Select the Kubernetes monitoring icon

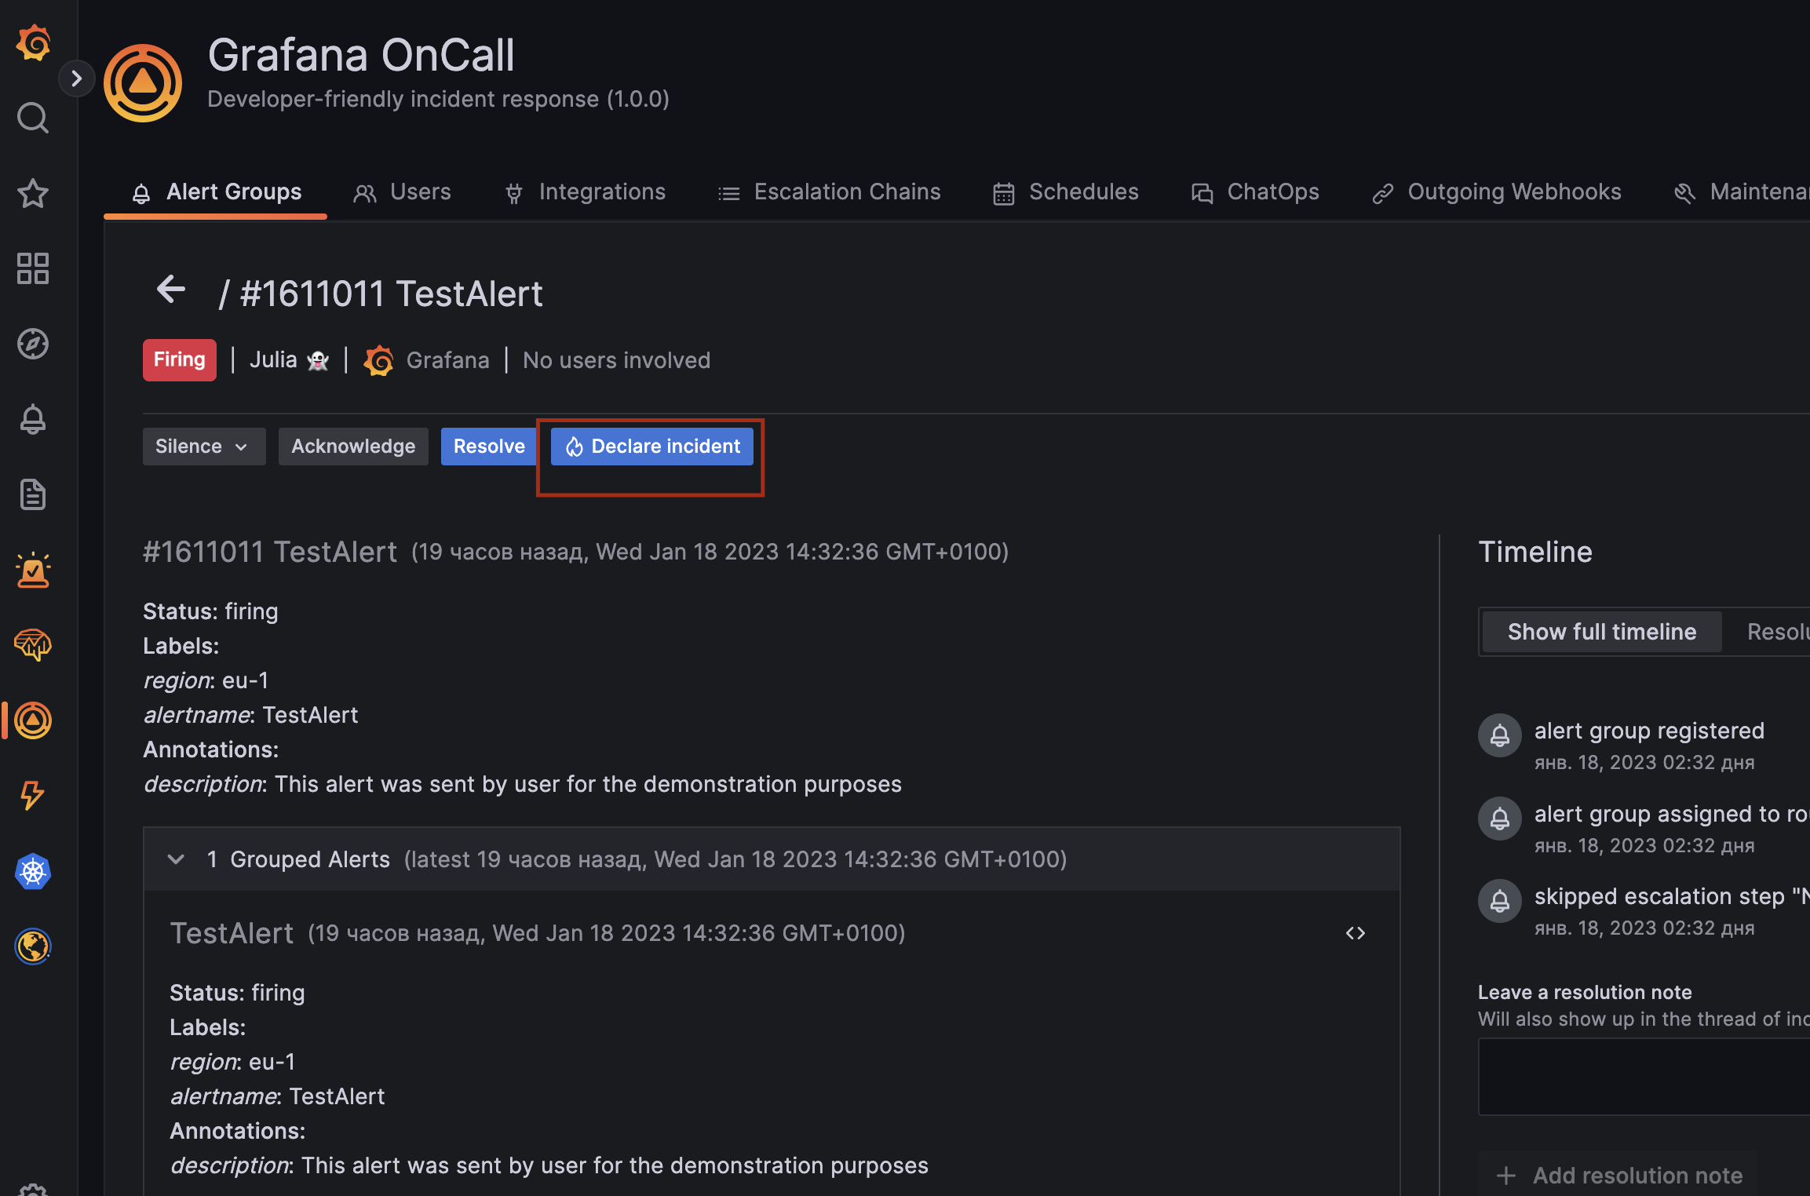(x=32, y=871)
